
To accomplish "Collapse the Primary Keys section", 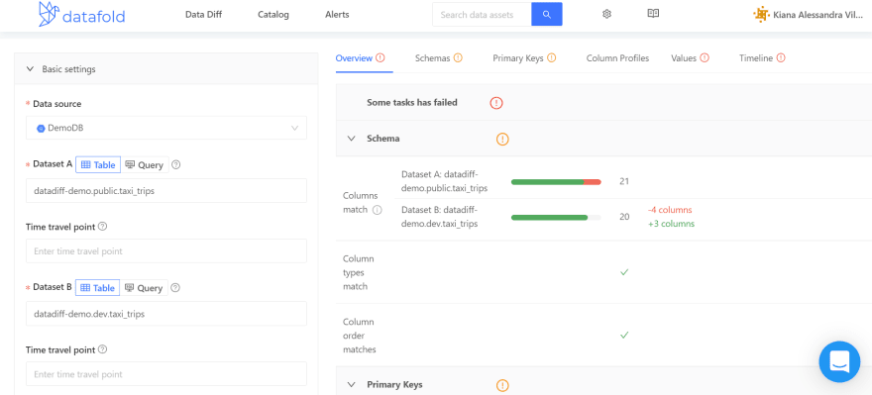I will [x=351, y=384].
